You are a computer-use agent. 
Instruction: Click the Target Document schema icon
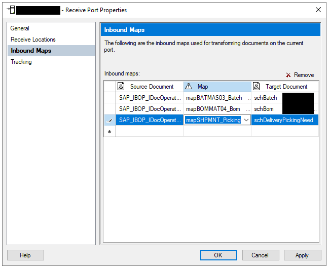pos(256,86)
